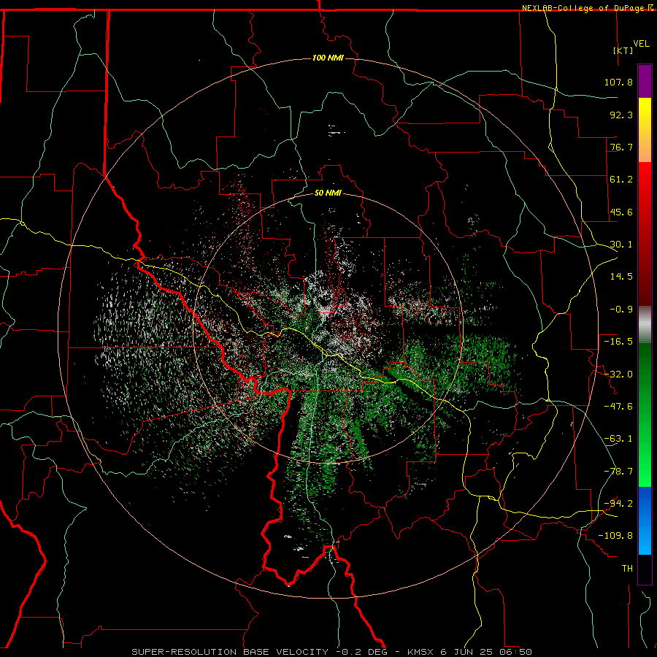Viewport: 657px width, 657px height.
Task: Click the blue segment of velocity color bar
Action: coord(645,520)
